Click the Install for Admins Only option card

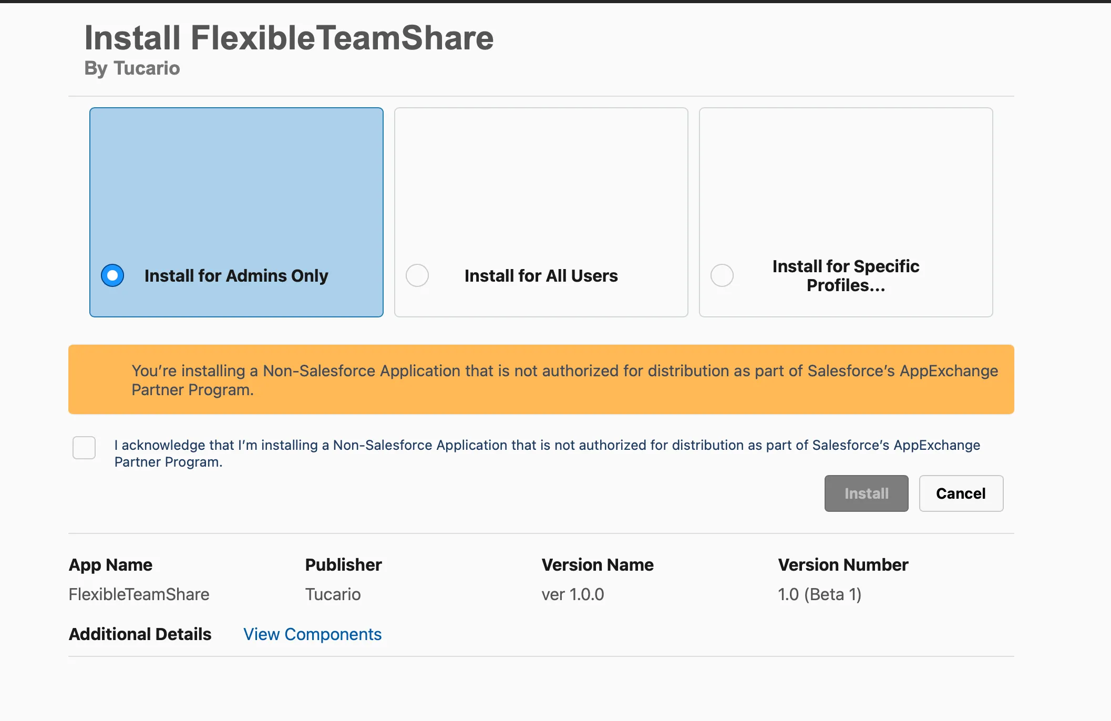coord(236,212)
